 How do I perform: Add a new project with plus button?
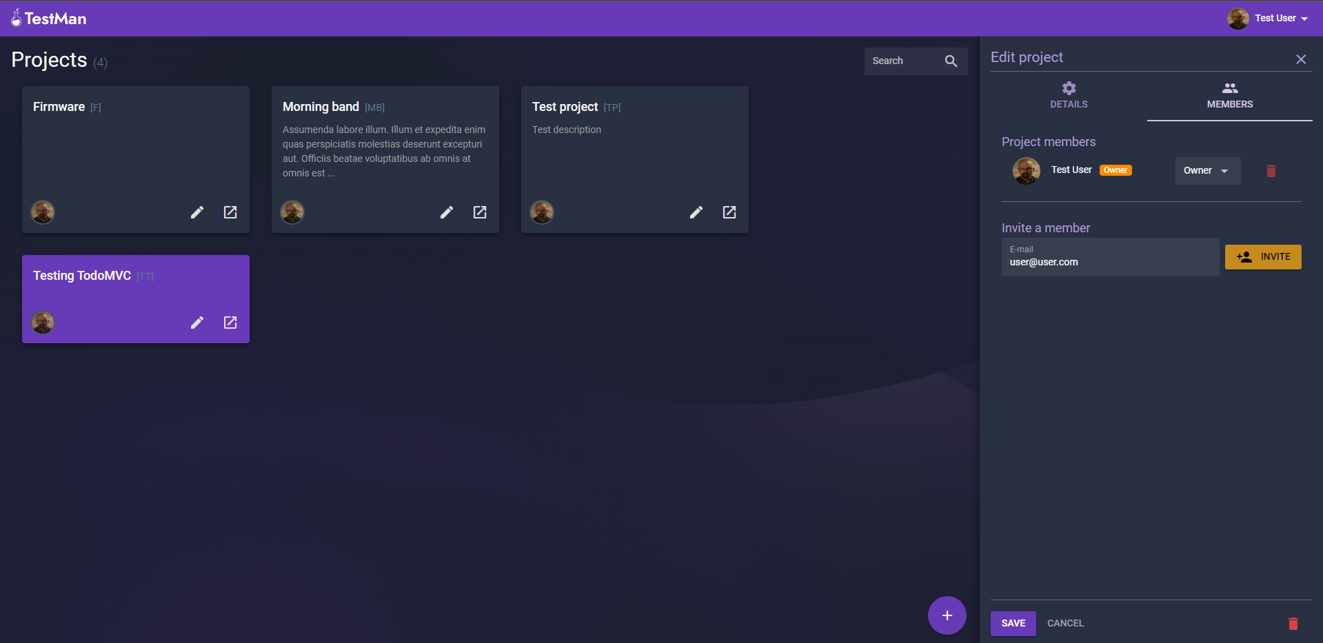point(947,615)
